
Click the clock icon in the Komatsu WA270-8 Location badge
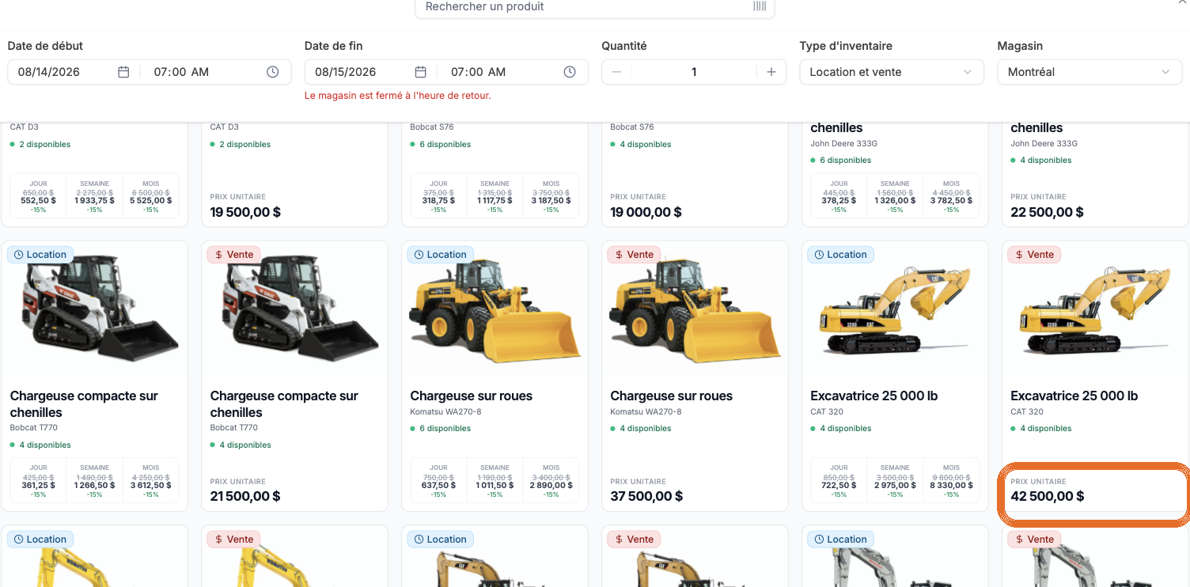click(x=419, y=255)
